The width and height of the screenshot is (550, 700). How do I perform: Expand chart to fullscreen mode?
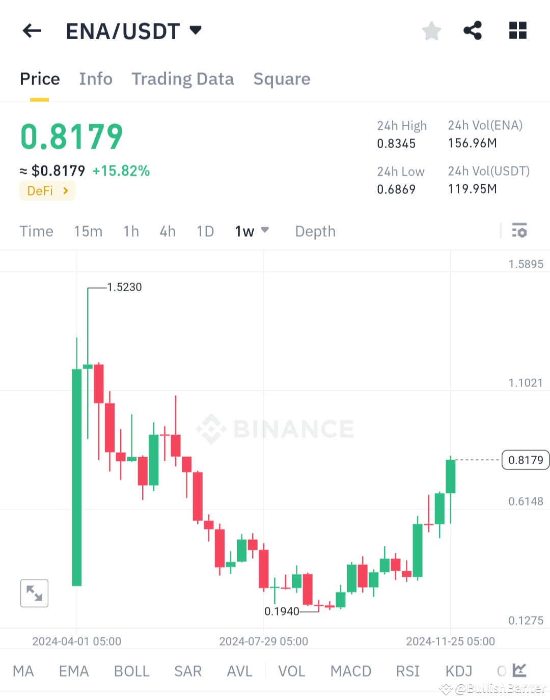click(x=34, y=593)
